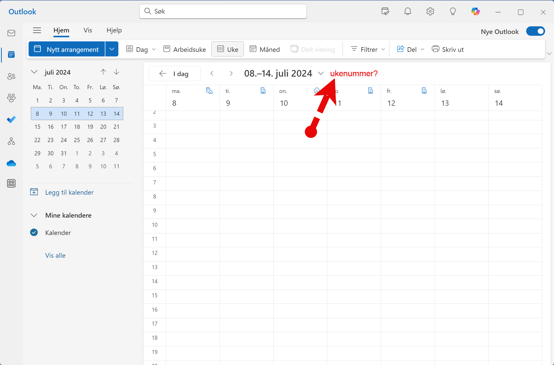Open the People contacts icon in the sidebar
This screenshot has height=365, width=554.
(x=11, y=76)
